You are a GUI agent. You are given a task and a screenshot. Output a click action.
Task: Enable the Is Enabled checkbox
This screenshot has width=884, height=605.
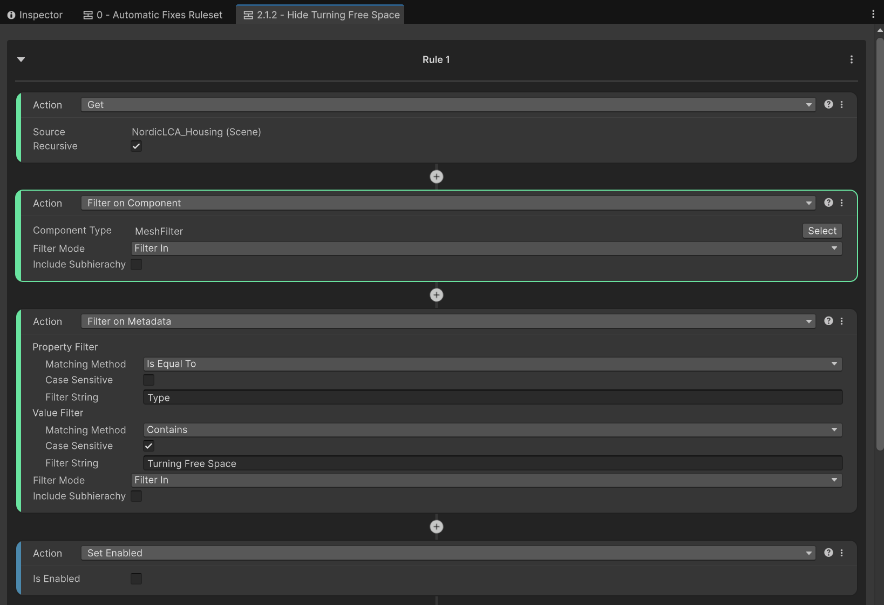pyautogui.click(x=137, y=579)
